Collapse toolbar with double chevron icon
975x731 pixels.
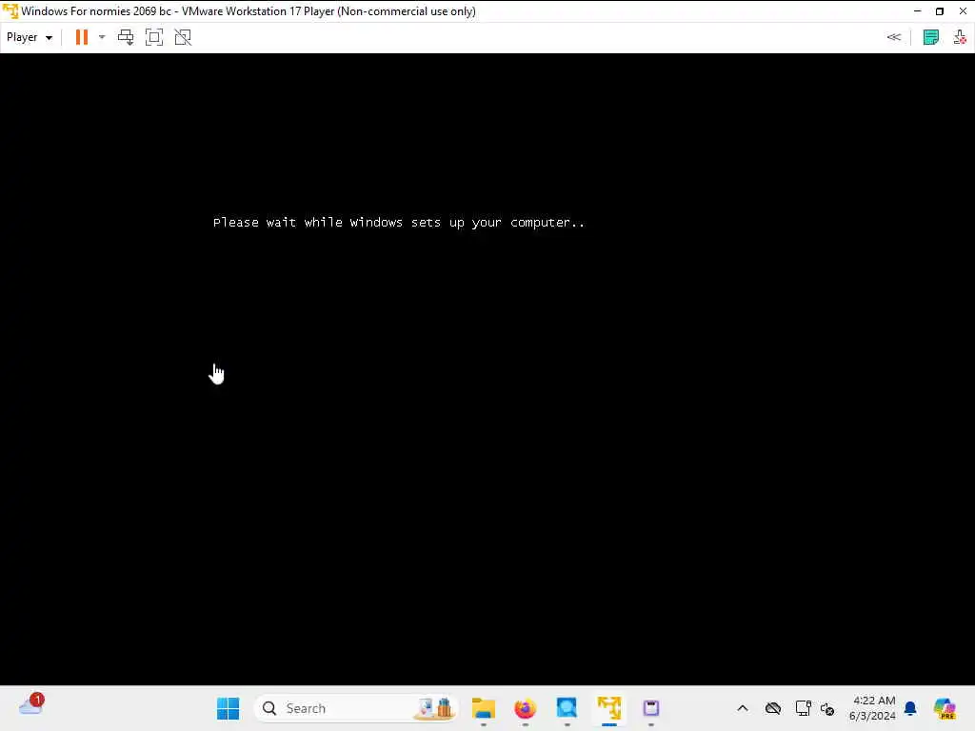893,37
